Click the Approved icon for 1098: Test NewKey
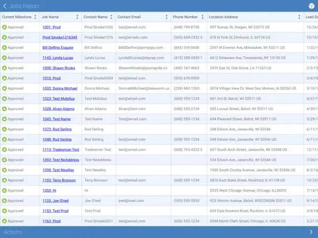318x238 pixels. pos(5,170)
